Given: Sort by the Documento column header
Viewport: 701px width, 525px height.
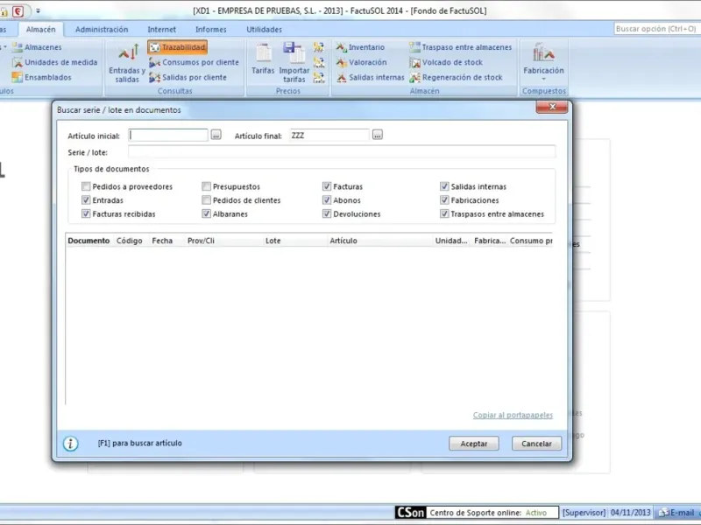Looking at the screenshot, I should (x=89, y=241).
